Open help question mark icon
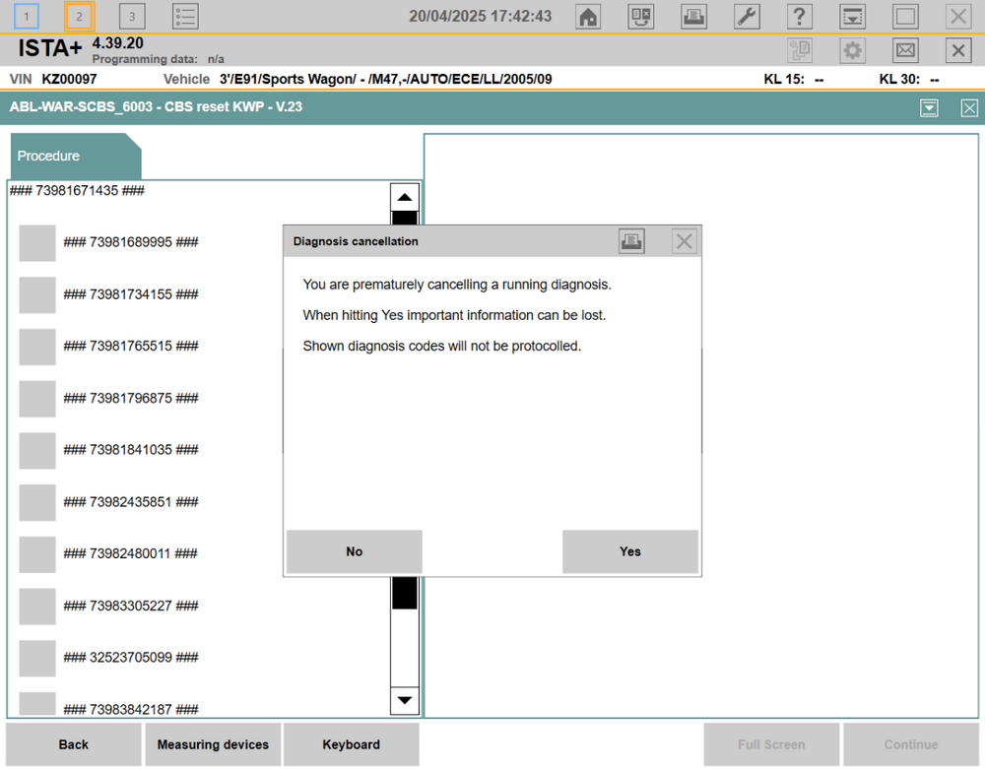The width and height of the screenshot is (985, 769). 799,17
